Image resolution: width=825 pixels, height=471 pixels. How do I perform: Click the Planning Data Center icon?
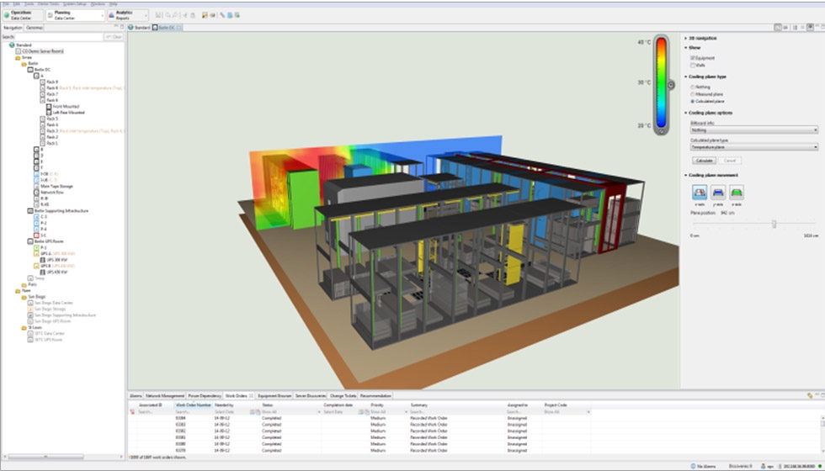coord(49,15)
